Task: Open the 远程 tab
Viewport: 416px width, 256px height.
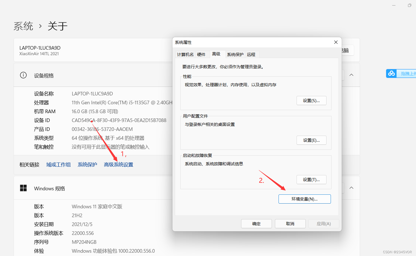Action: pyautogui.click(x=251, y=54)
